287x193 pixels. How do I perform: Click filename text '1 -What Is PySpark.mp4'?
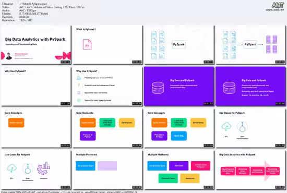(33, 4)
